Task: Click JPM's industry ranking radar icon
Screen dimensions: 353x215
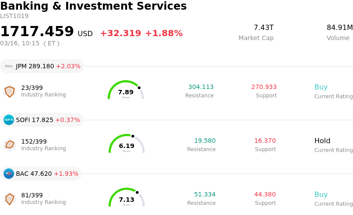Action: click(9, 91)
